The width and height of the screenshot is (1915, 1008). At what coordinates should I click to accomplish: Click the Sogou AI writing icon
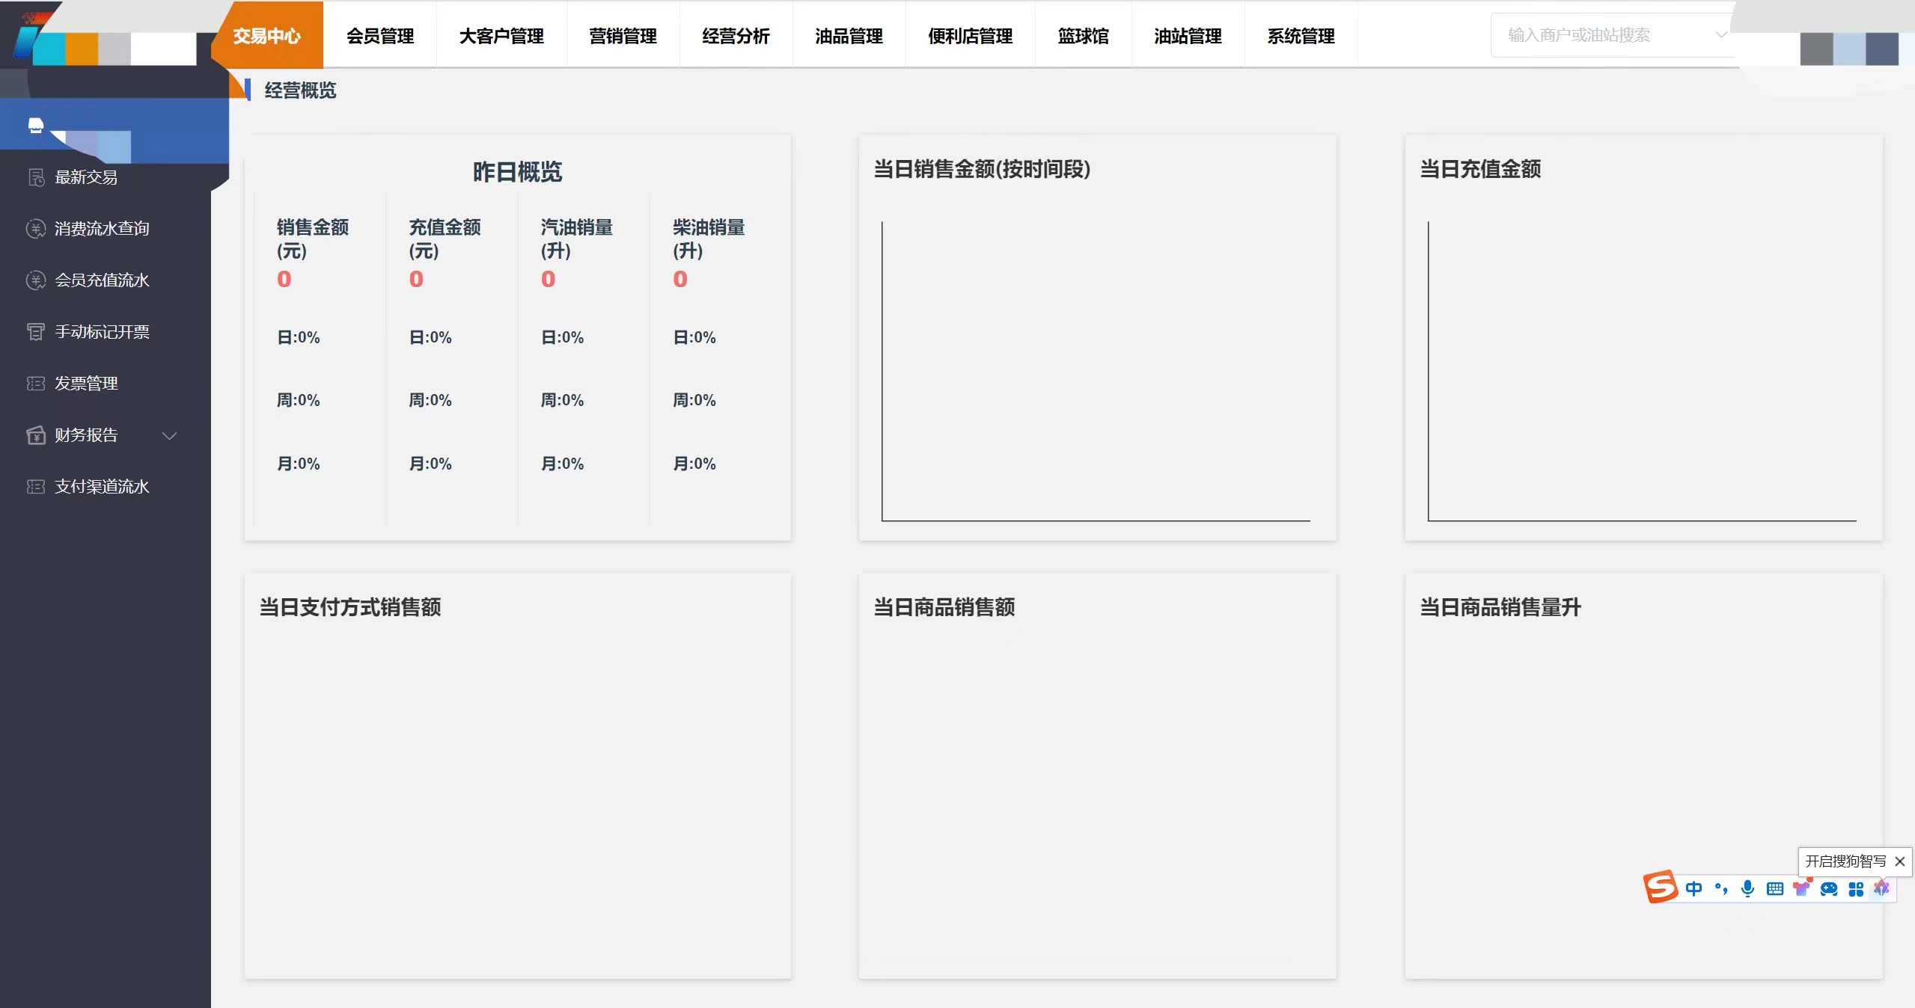(1882, 888)
